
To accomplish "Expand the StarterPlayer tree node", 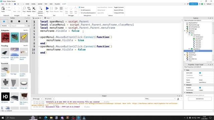I will pos(185,55).
